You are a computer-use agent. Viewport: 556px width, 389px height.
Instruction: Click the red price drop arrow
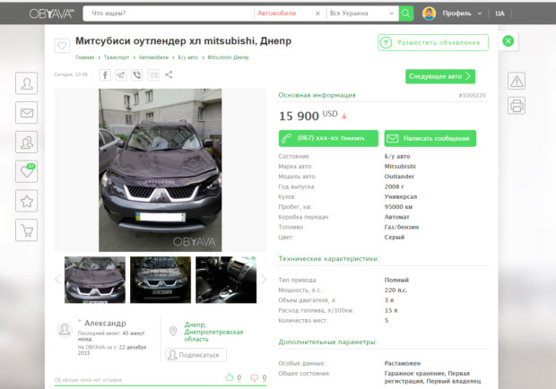(344, 116)
